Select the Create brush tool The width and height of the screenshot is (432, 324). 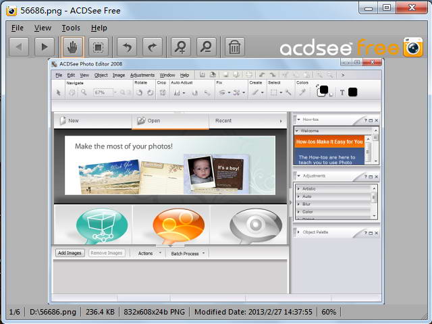click(255, 92)
